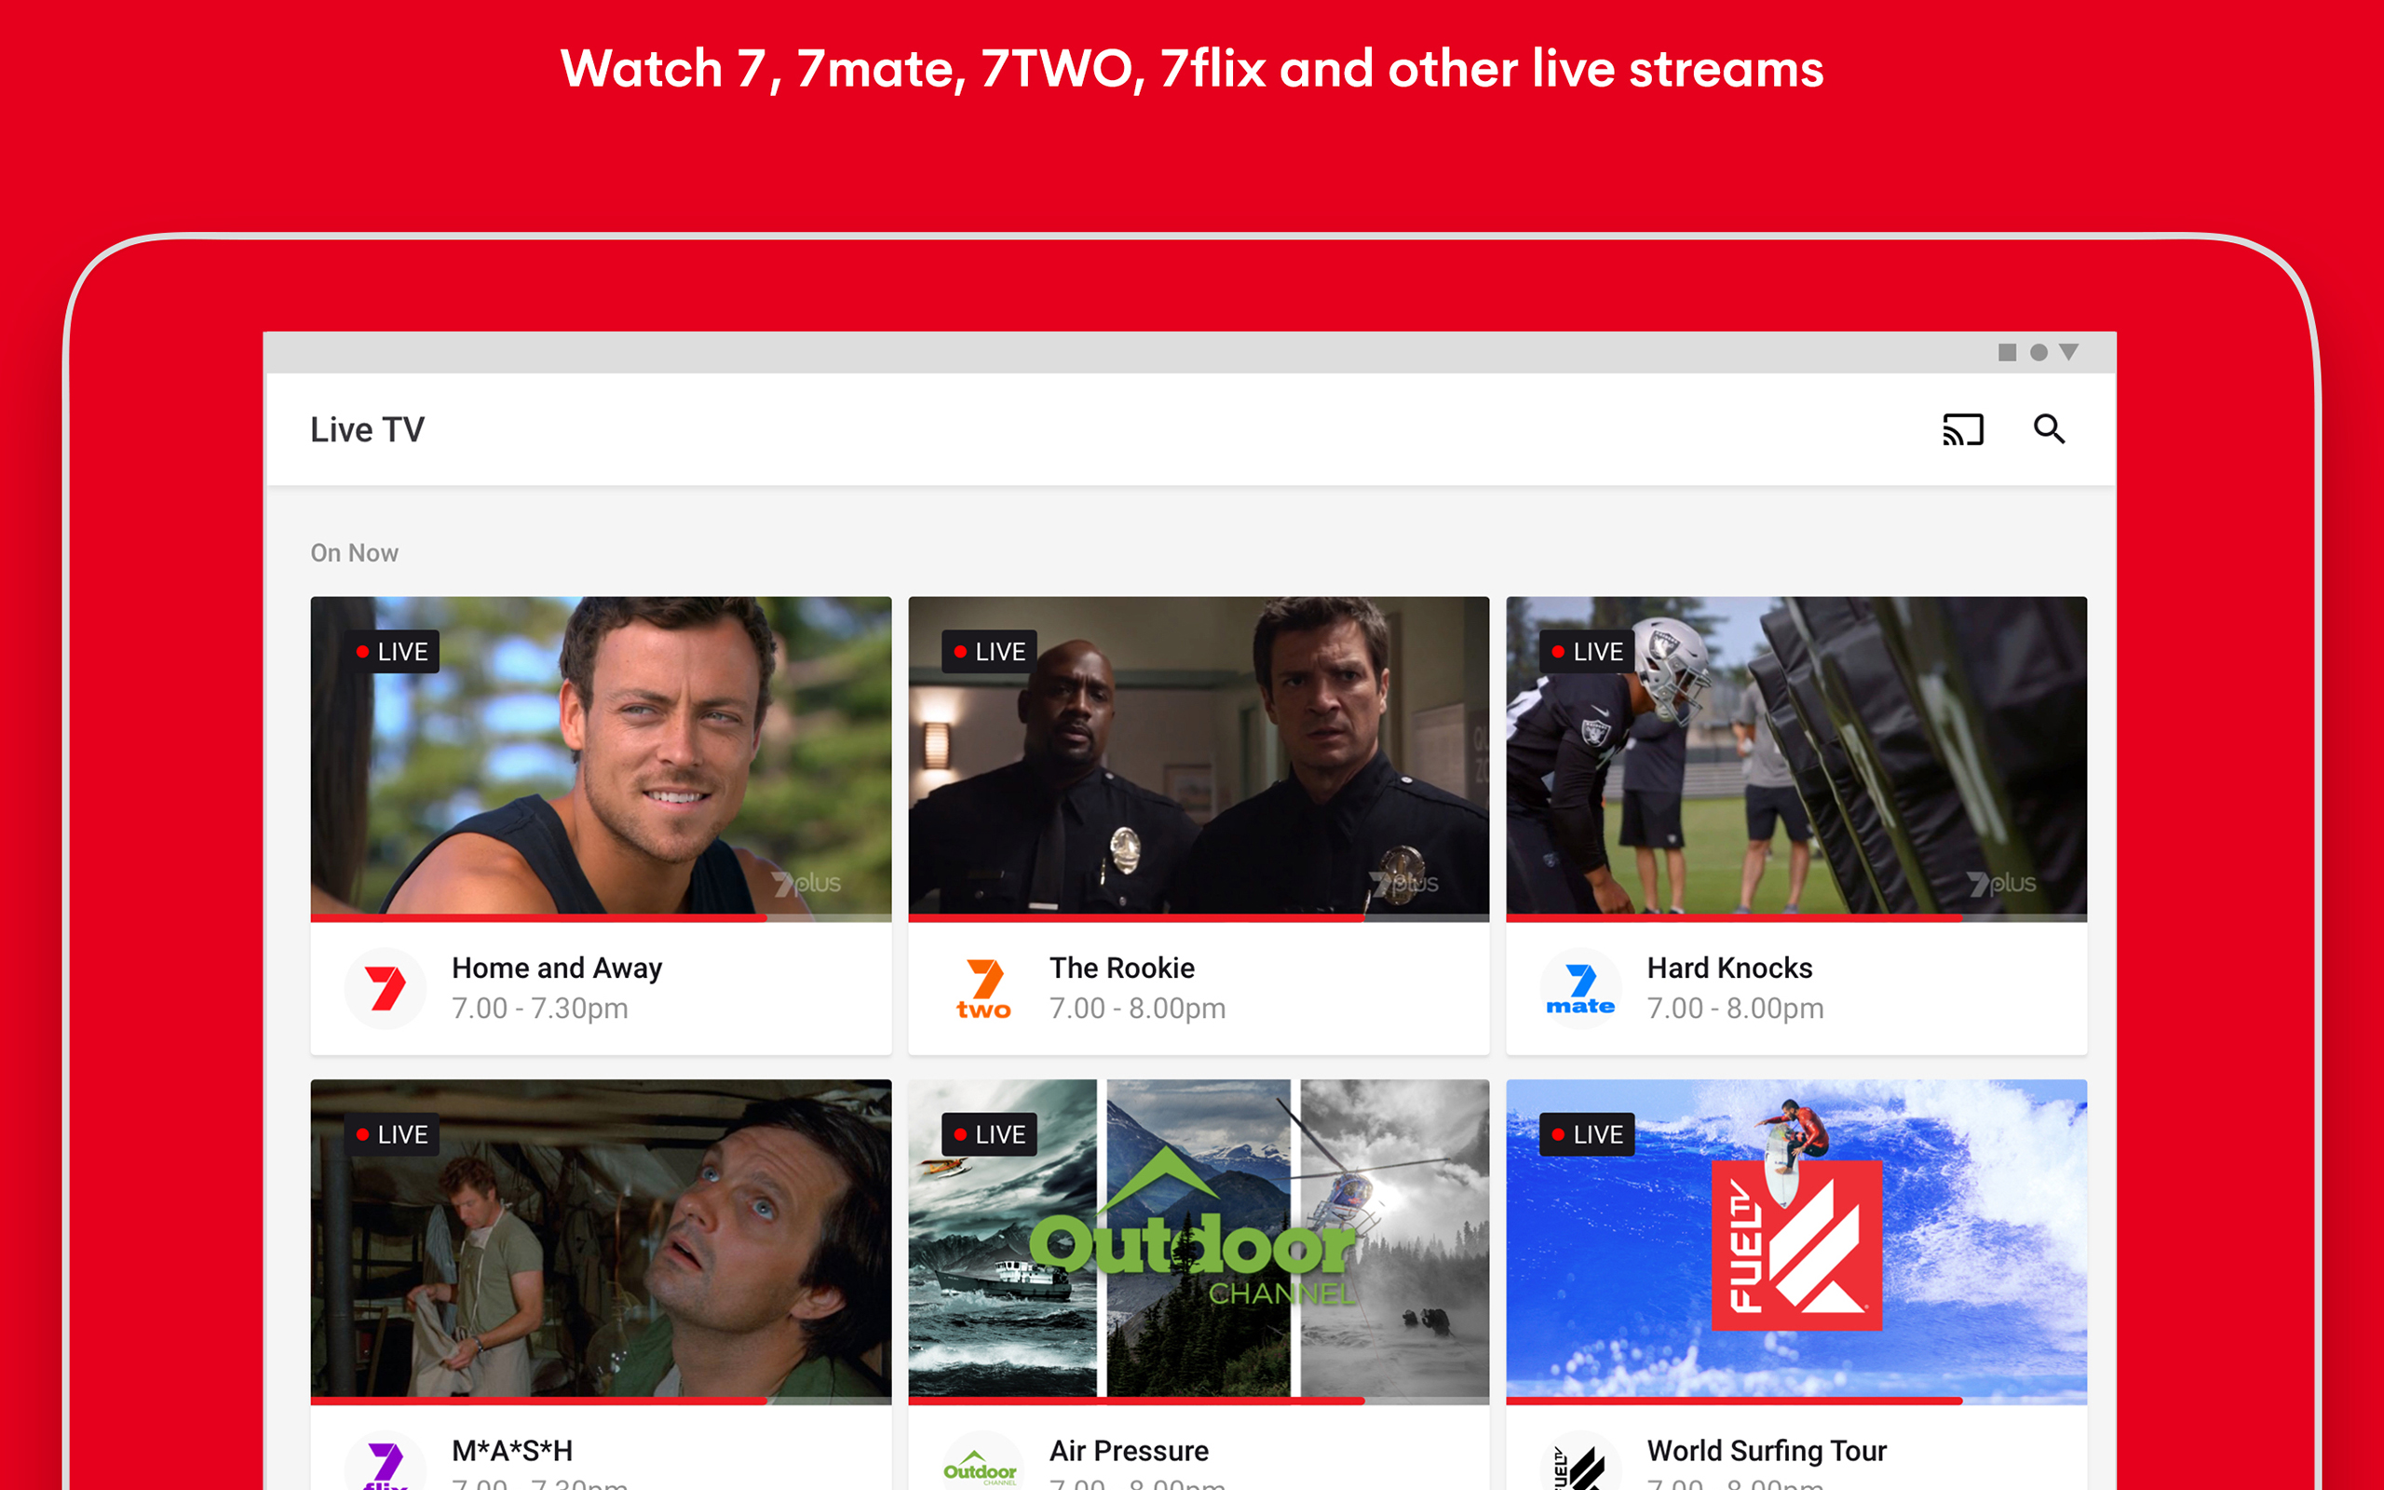Click the Fuel TV channel logo
The image size is (2384, 1490).
(1580, 1468)
